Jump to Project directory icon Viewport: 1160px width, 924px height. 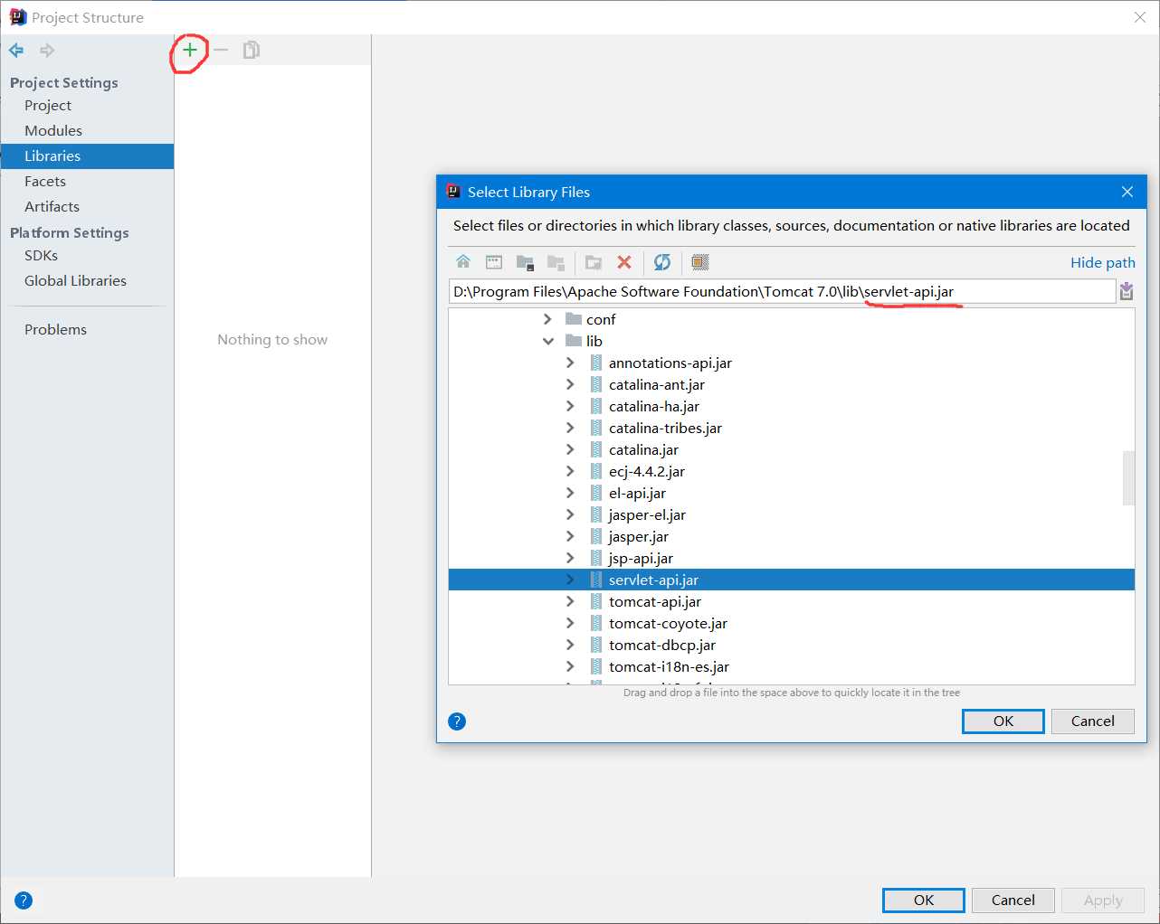point(525,262)
